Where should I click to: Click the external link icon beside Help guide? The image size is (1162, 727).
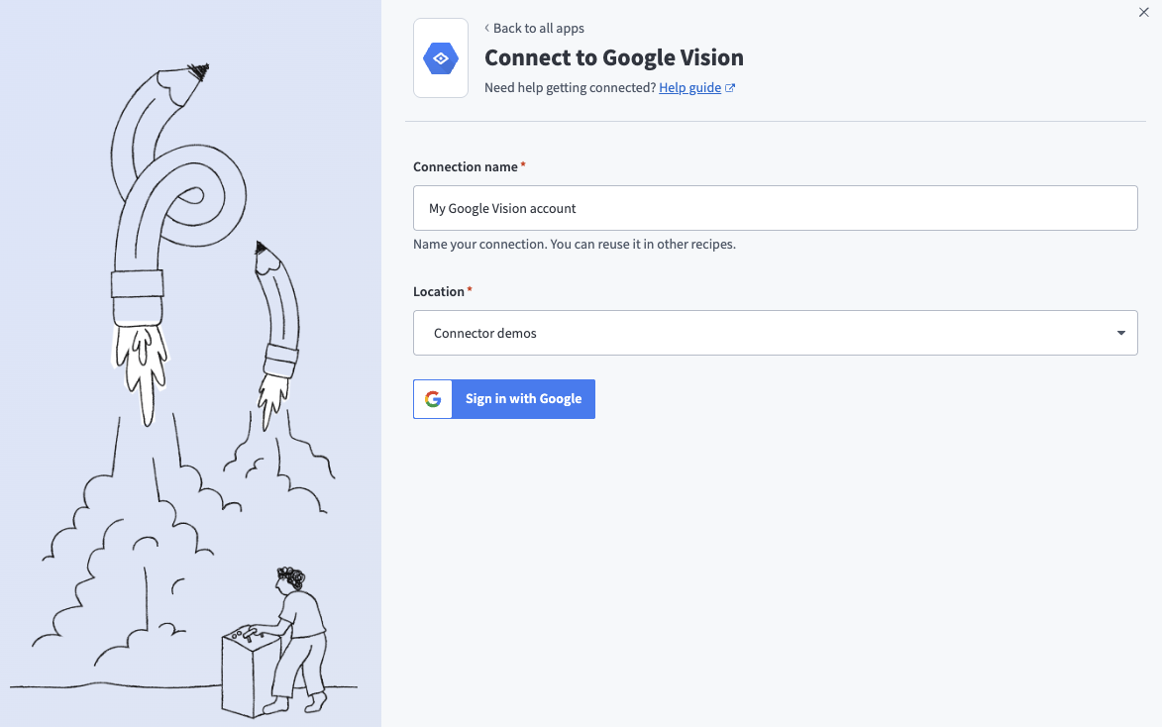tap(730, 87)
